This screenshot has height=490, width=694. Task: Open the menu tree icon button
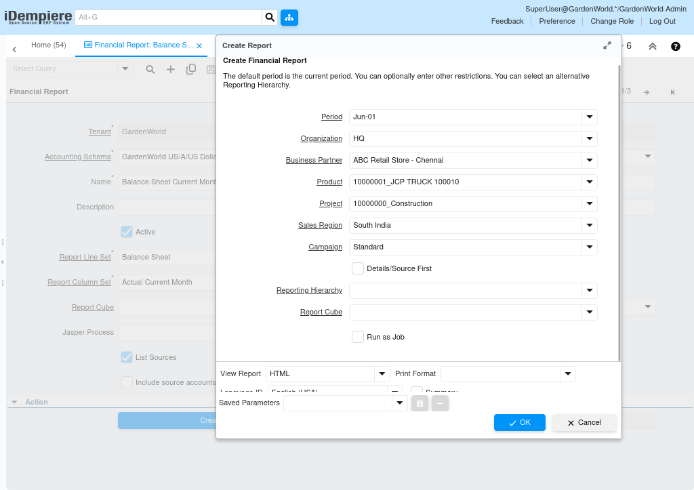(x=289, y=17)
